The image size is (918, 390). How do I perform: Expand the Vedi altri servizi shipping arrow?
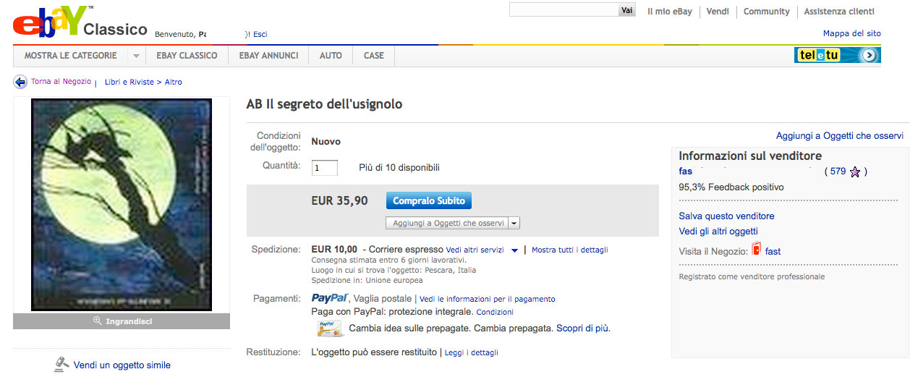514,250
